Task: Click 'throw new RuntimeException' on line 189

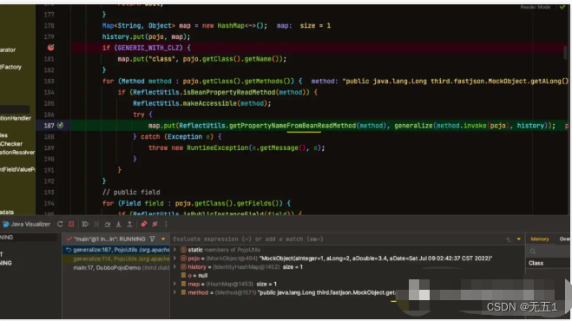Action: tap(198, 147)
